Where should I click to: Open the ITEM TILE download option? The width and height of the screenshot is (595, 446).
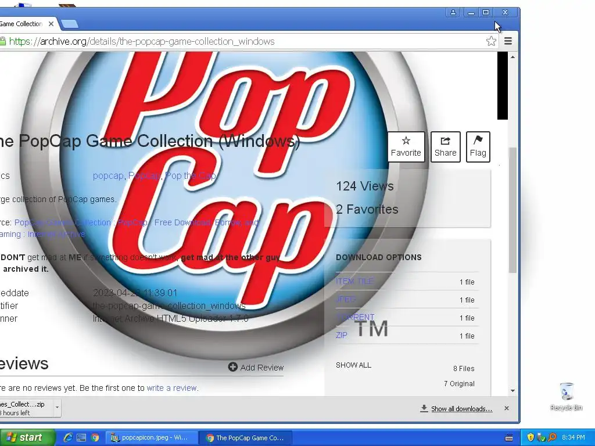(x=354, y=282)
